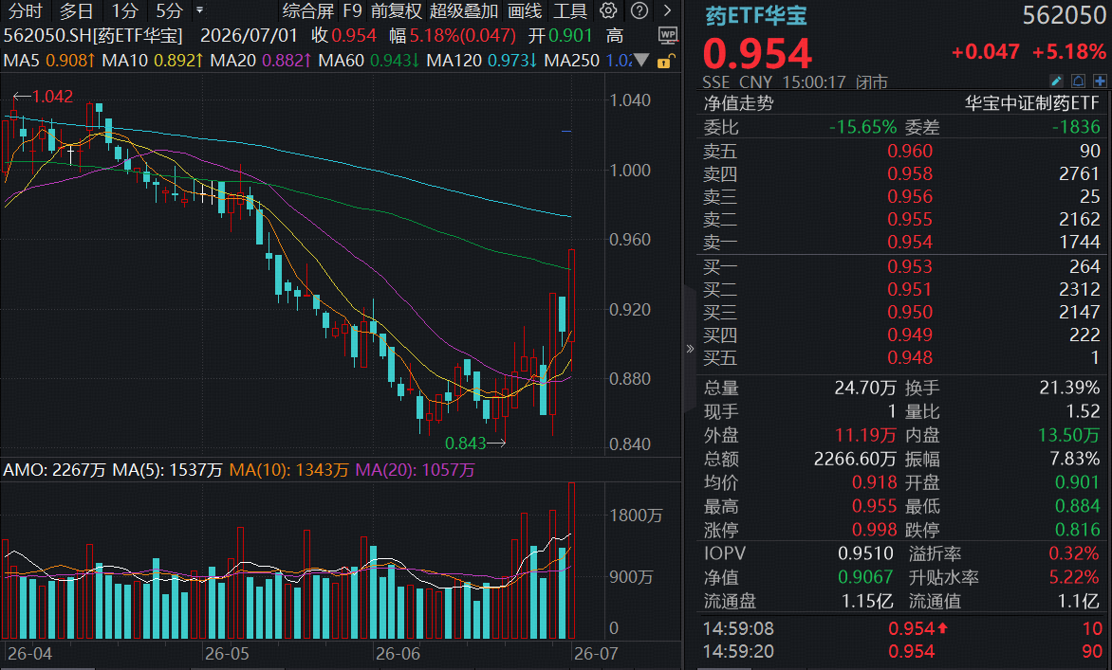
Task: Toggle the yellow padlock chart lock
Action: pyautogui.click(x=664, y=61)
